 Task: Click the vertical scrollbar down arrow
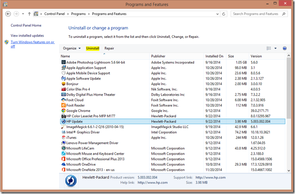[289, 171]
